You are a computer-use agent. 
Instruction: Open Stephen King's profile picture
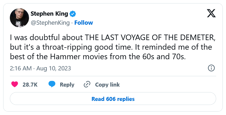[x=19, y=18]
